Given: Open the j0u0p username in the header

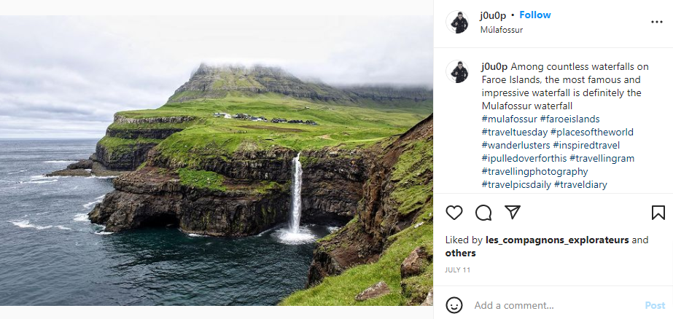Looking at the screenshot, I should (494, 15).
